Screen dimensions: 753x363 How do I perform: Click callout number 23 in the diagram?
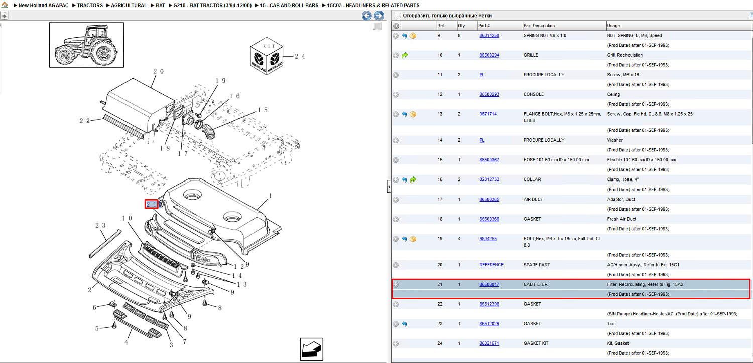(100, 226)
